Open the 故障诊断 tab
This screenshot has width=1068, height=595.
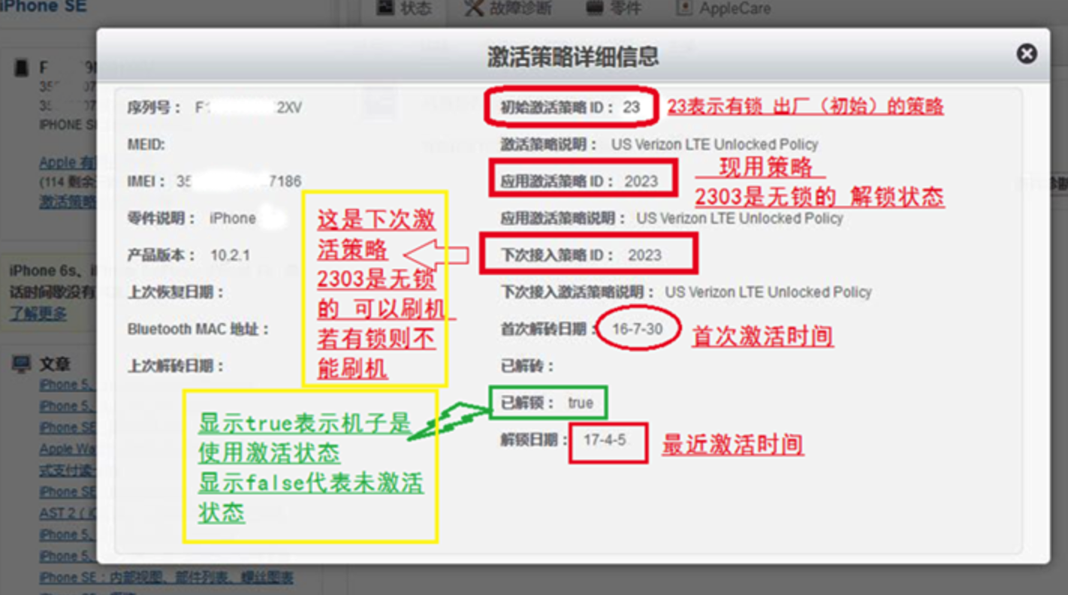508,8
